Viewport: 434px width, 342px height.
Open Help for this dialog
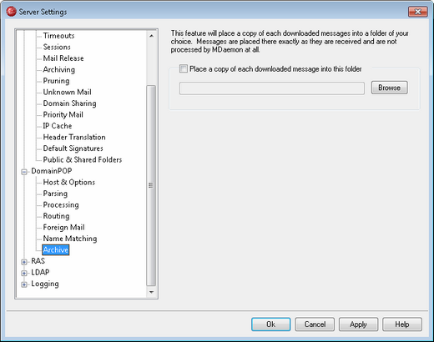[x=402, y=324]
